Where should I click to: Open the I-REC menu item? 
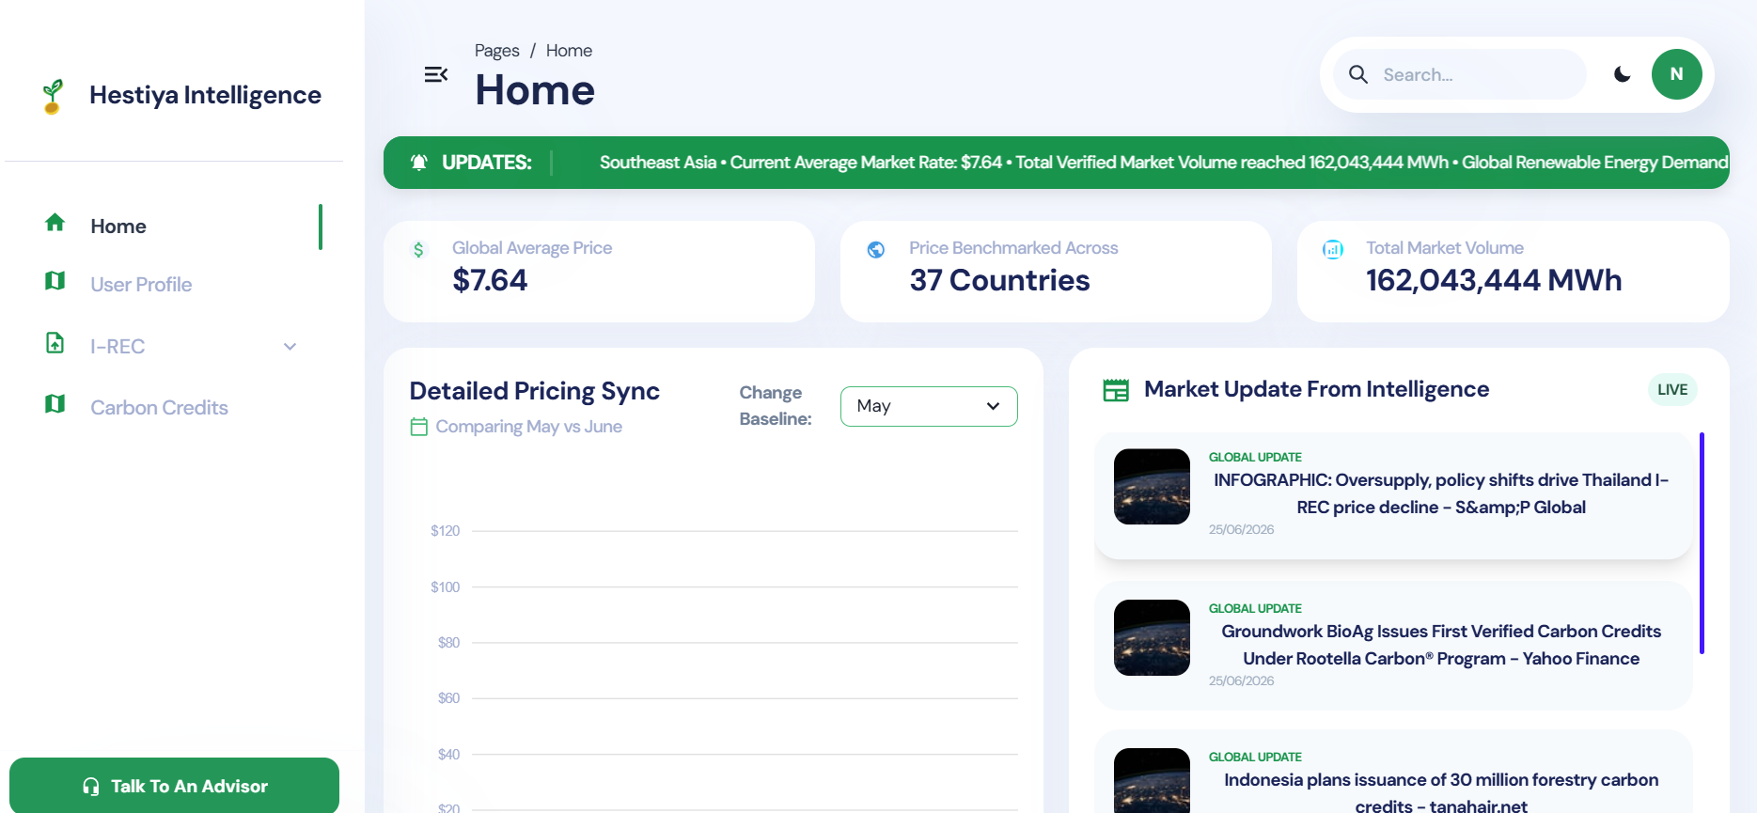coord(118,347)
